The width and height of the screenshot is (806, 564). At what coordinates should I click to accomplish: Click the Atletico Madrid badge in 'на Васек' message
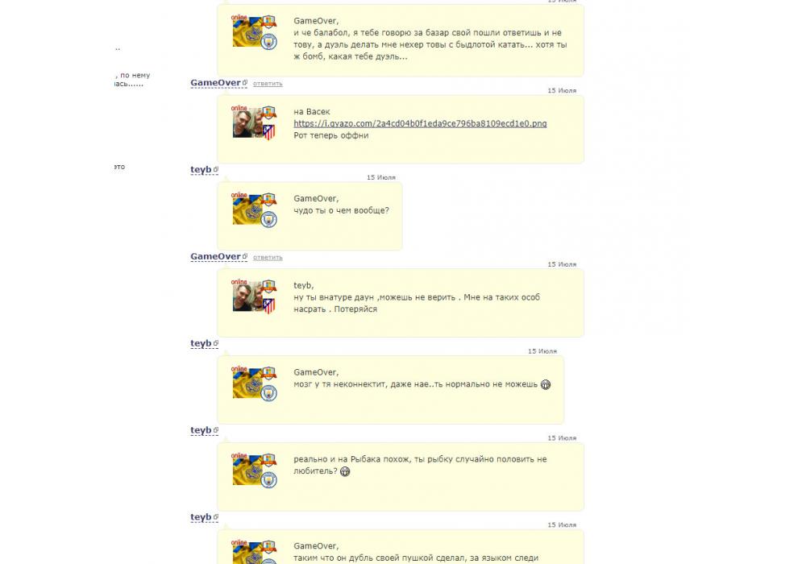(x=268, y=132)
